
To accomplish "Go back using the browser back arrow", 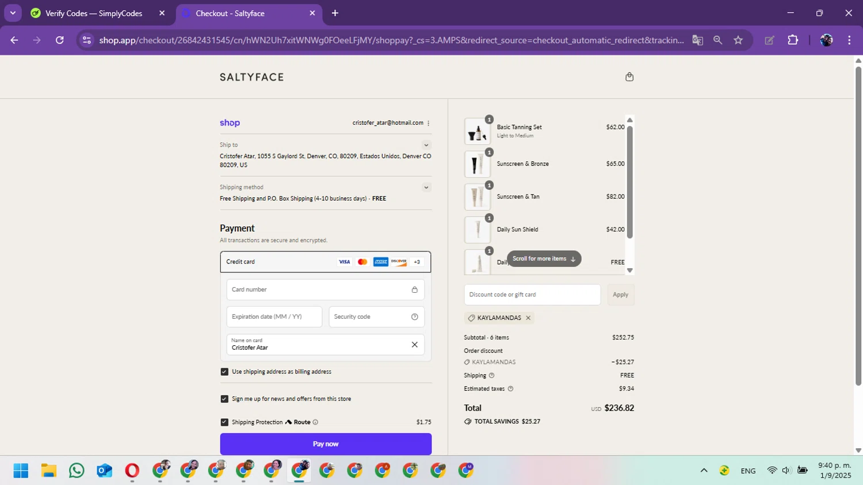I will pos(14,40).
